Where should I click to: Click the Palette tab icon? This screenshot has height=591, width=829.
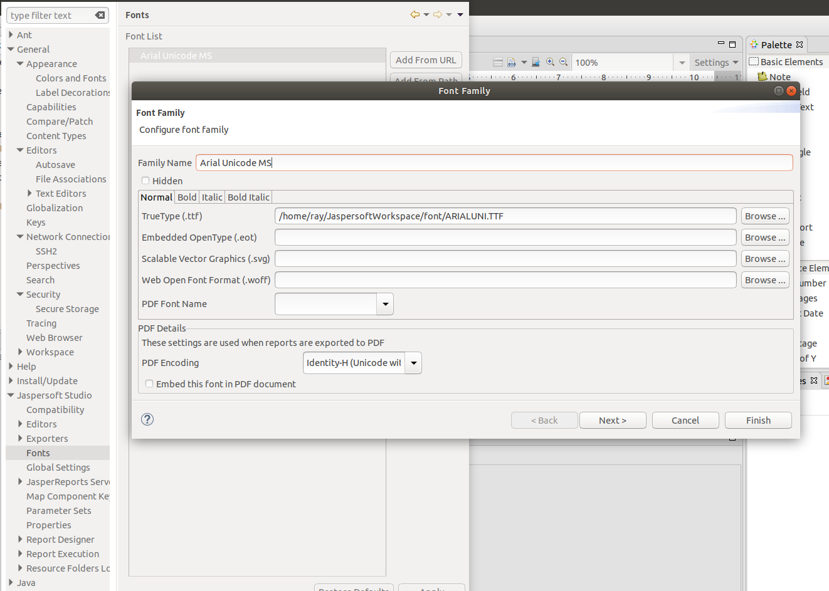[x=754, y=44]
